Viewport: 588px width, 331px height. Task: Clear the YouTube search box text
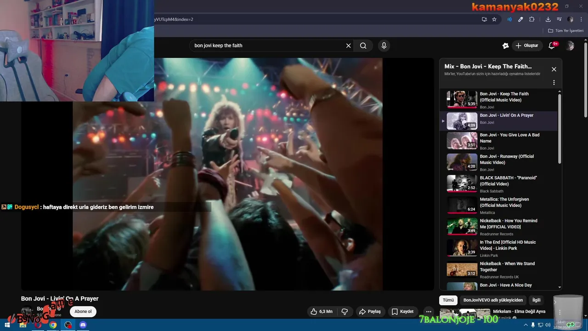click(348, 46)
